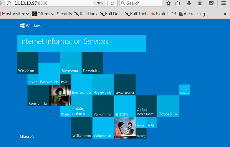Open the Exploit-DB bookmark

pyautogui.click(x=163, y=14)
